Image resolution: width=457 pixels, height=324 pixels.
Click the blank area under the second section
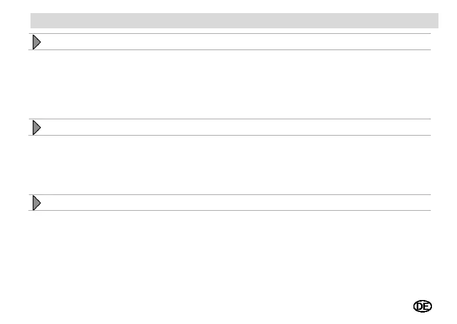click(230, 164)
